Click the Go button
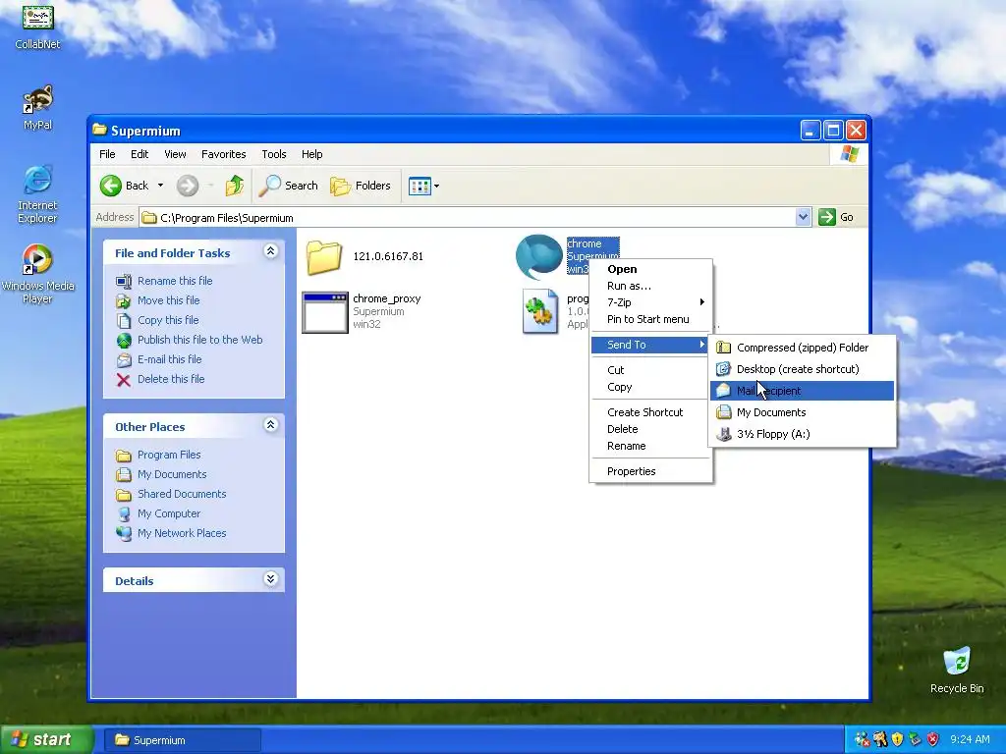 pyautogui.click(x=836, y=217)
